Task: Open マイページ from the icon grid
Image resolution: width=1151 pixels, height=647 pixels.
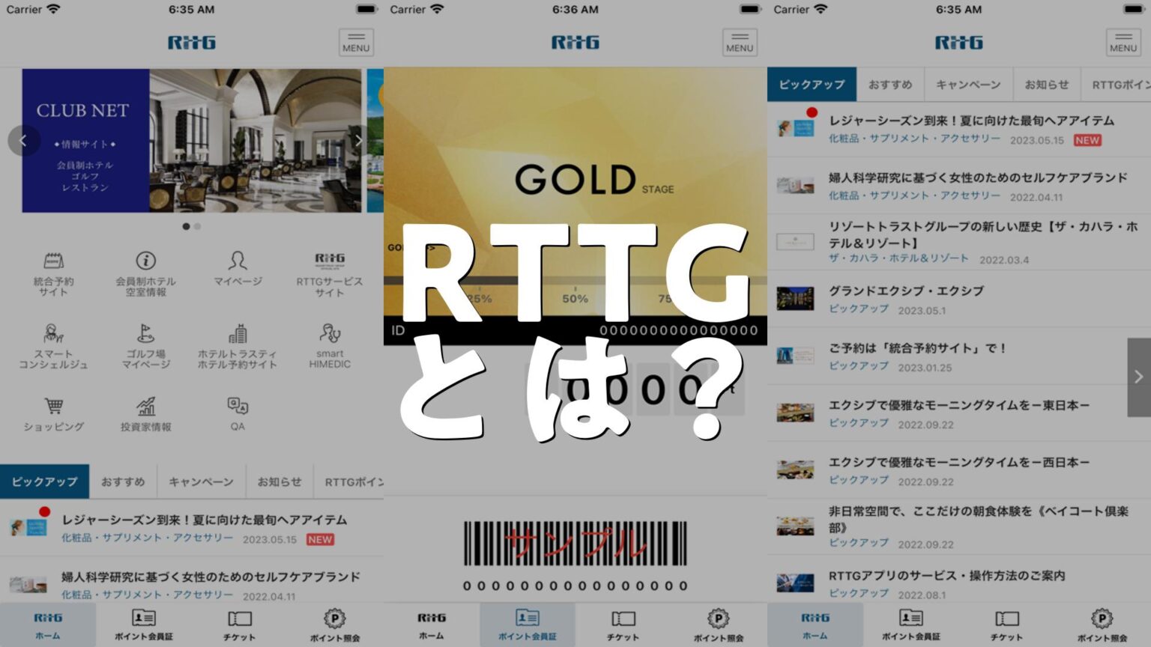Action: (x=238, y=270)
